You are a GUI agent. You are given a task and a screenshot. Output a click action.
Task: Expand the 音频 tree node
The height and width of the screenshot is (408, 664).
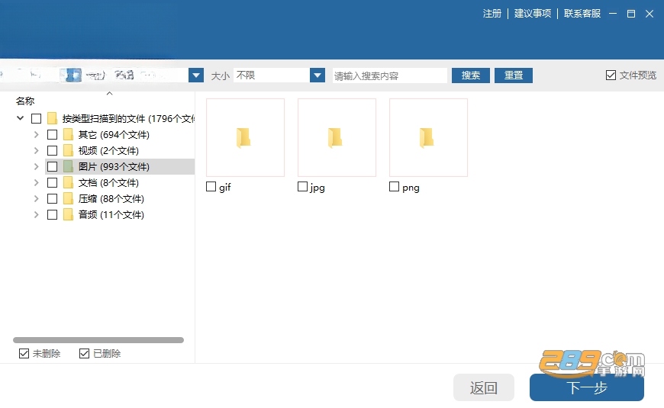[37, 214]
